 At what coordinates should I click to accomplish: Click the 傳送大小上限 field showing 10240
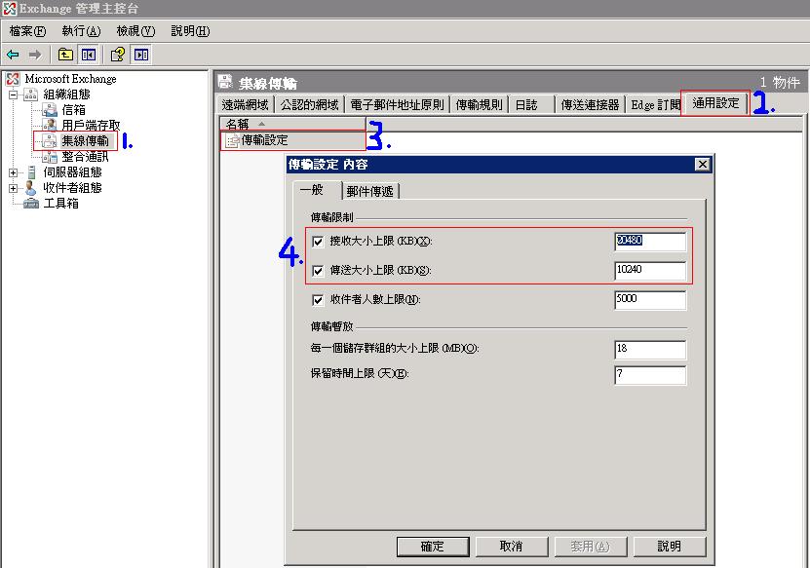pyautogui.click(x=650, y=270)
